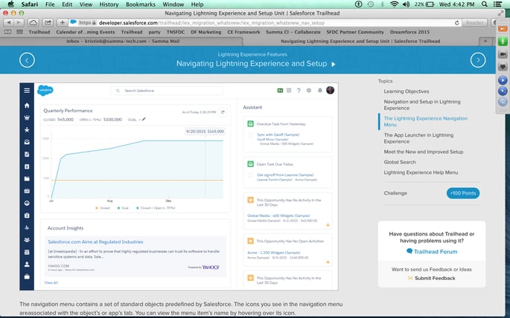This screenshot has width=510, height=318.
Task: Open the iCloud Tabs button
Action: pos(34,23)
